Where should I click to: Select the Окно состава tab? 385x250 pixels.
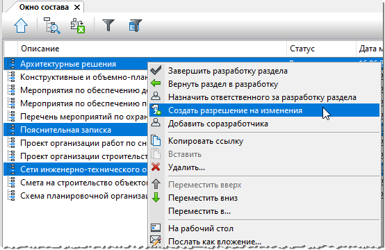(44, 8)
